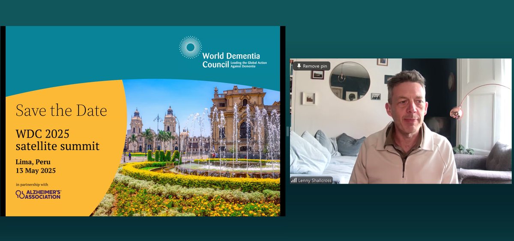Click the "WDC 2025 satellite summit" text

57,140
